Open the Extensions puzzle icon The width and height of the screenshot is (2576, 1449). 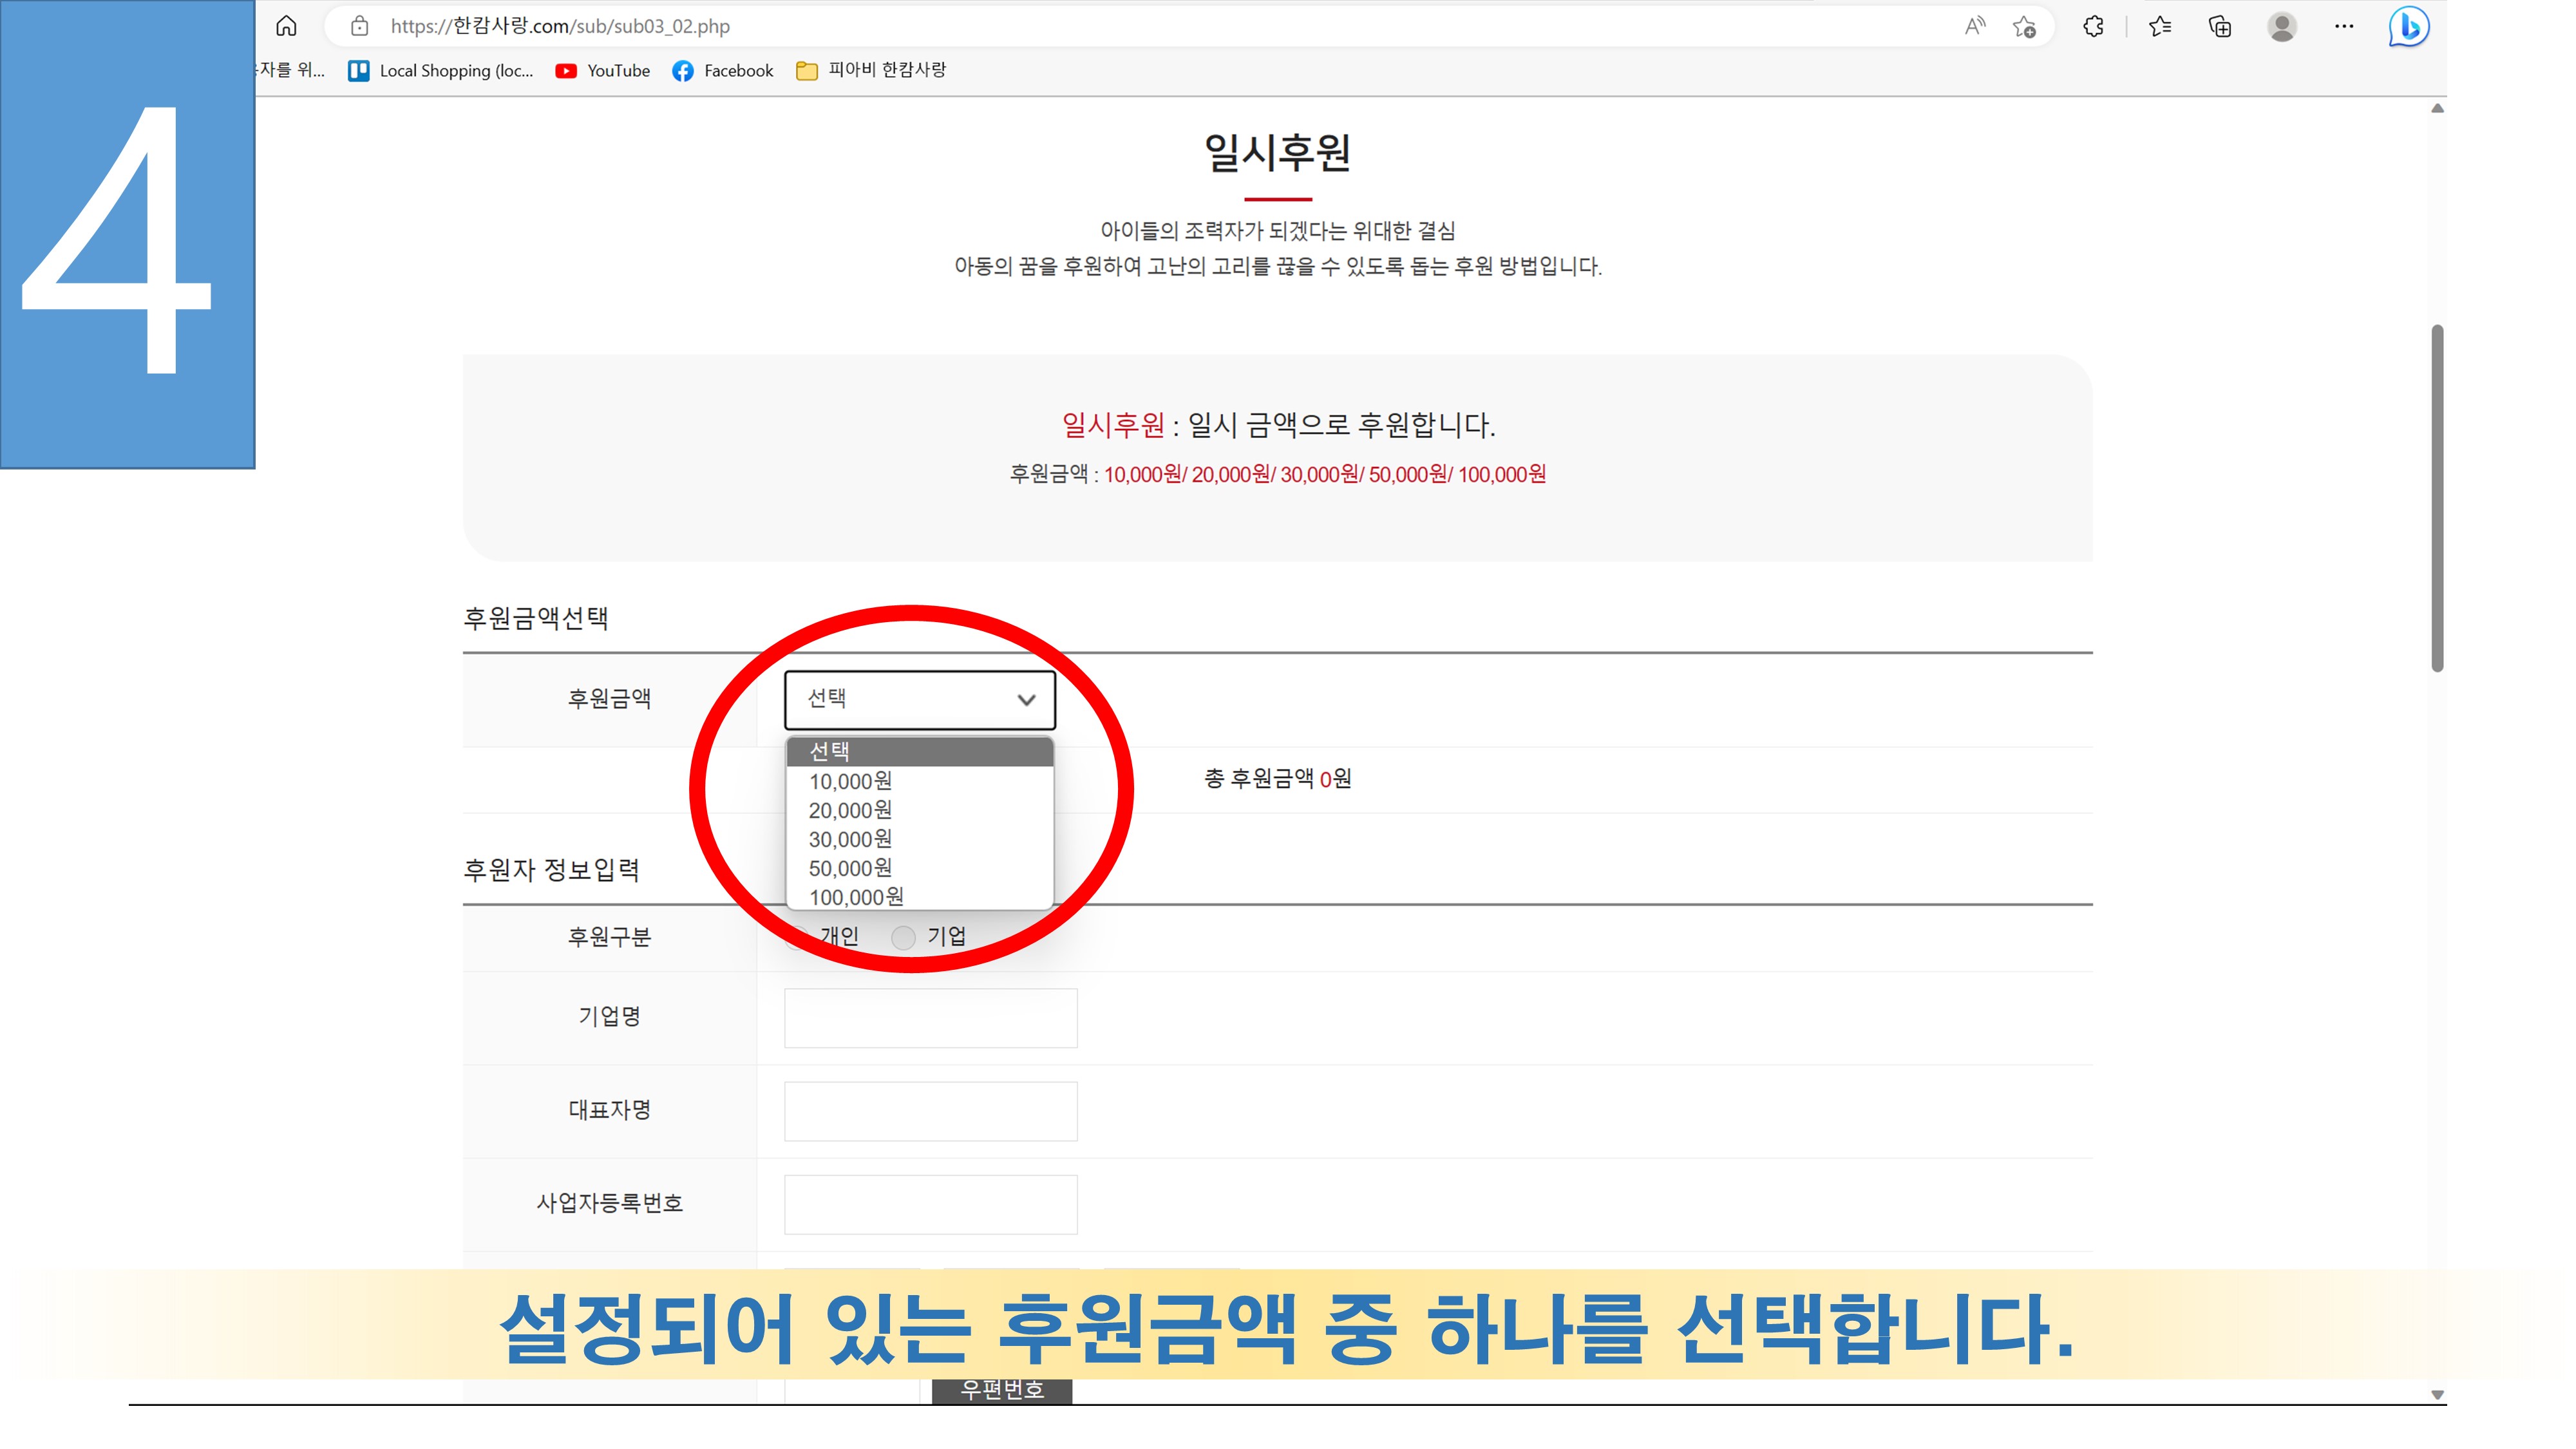[x=2093, y=26]
